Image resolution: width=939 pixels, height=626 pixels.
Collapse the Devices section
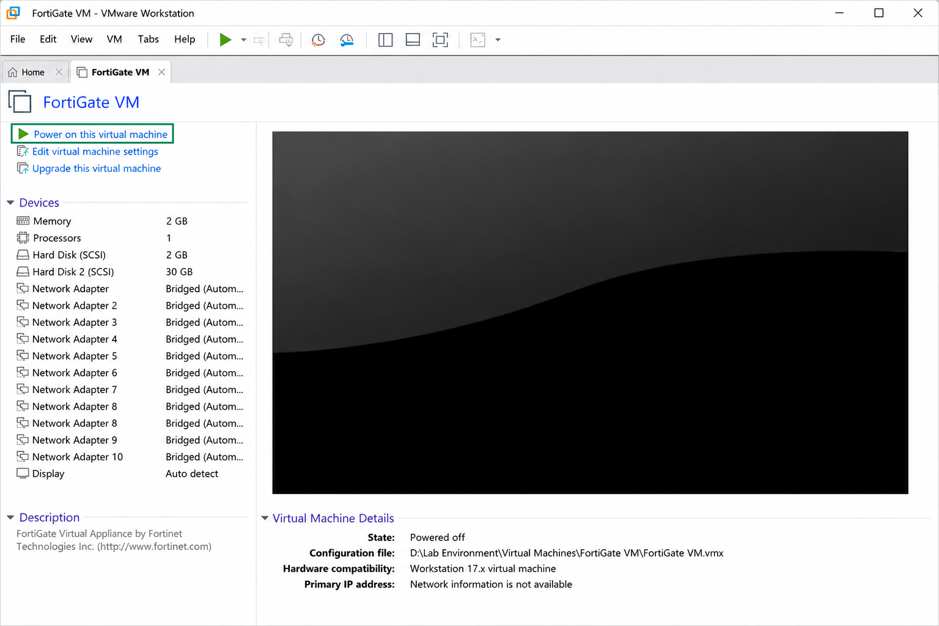click(x=10, y=202)
